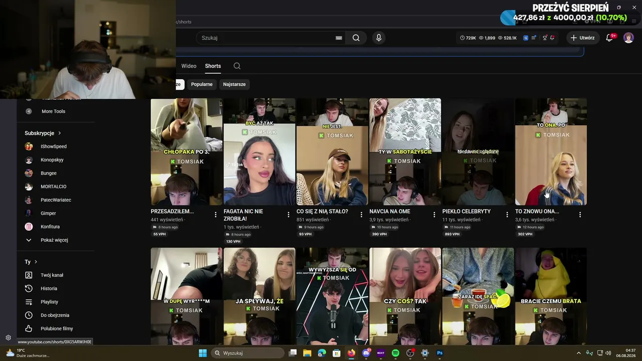642x361 pixels.
Task: Open Discord from the taskbar
Action: point(366,353)
